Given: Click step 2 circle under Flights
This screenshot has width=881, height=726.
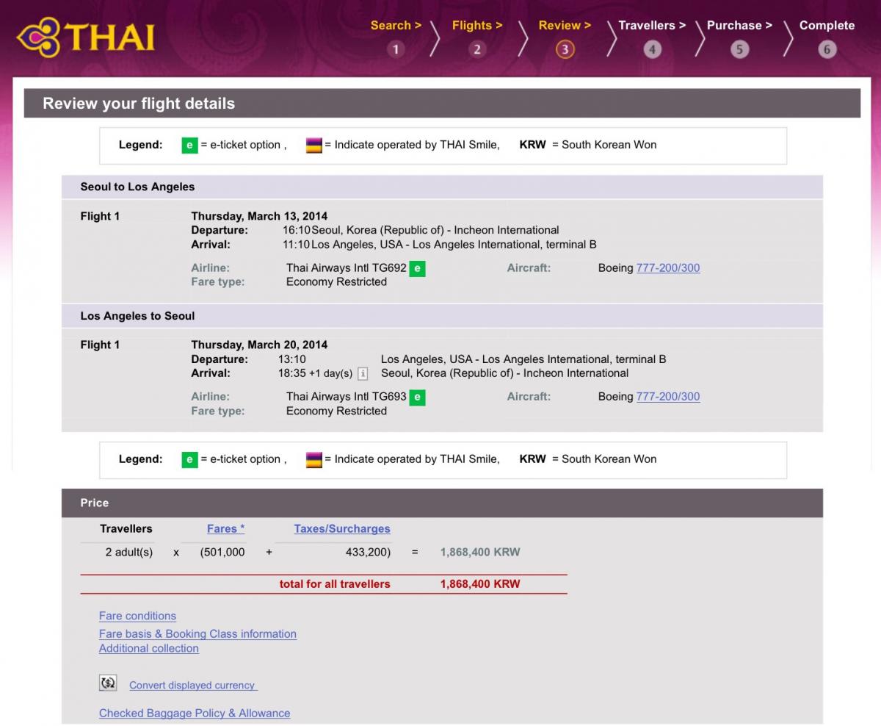Looking at the screenshot, I should pyautogui.click(x=477, y=49).
